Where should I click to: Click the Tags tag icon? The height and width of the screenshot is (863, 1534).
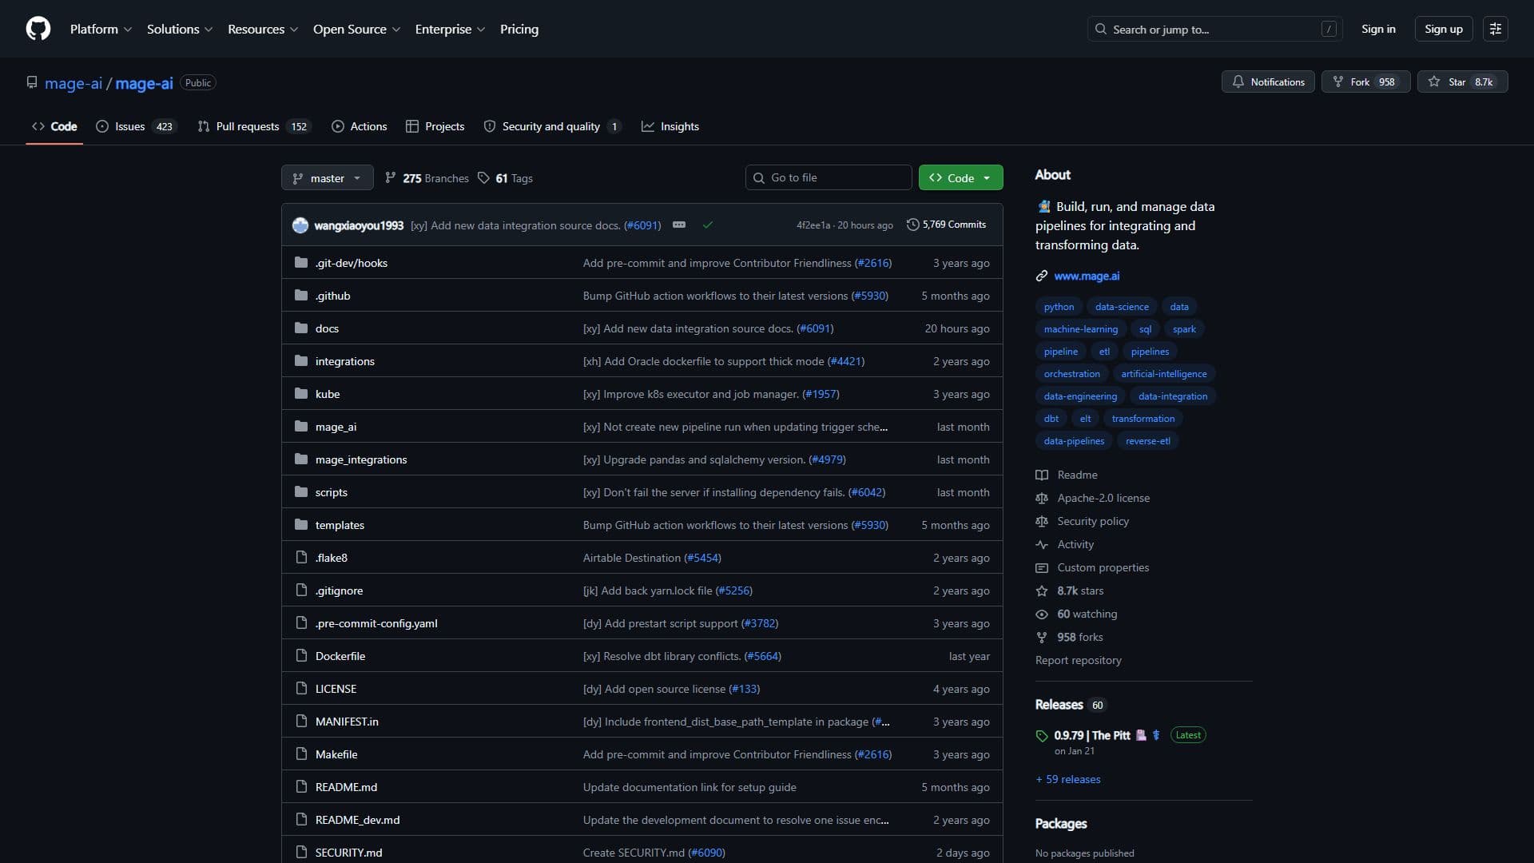tap(483, 178)
